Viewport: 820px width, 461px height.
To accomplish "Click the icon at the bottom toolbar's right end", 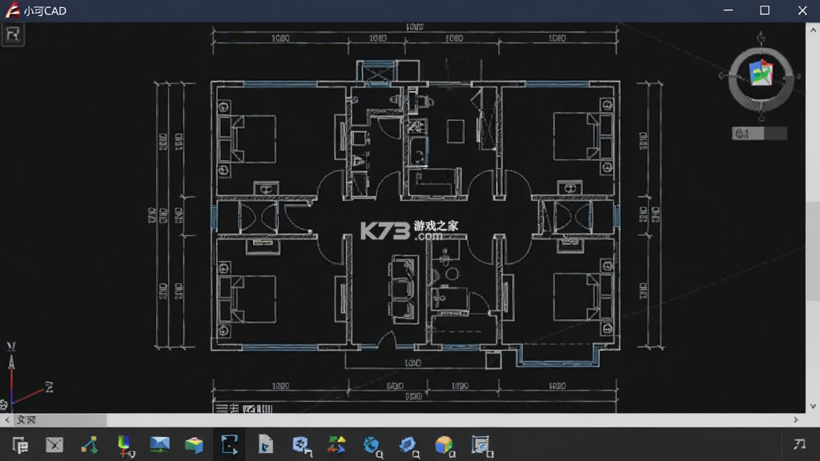I will click(799, 444).
